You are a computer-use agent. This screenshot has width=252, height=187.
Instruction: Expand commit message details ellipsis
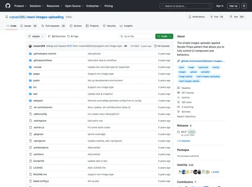126,46
